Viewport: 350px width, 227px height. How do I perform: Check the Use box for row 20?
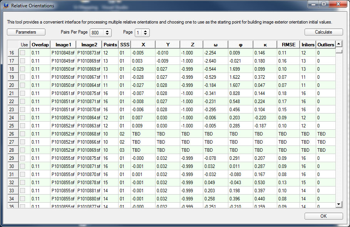[x=23, y=85]
